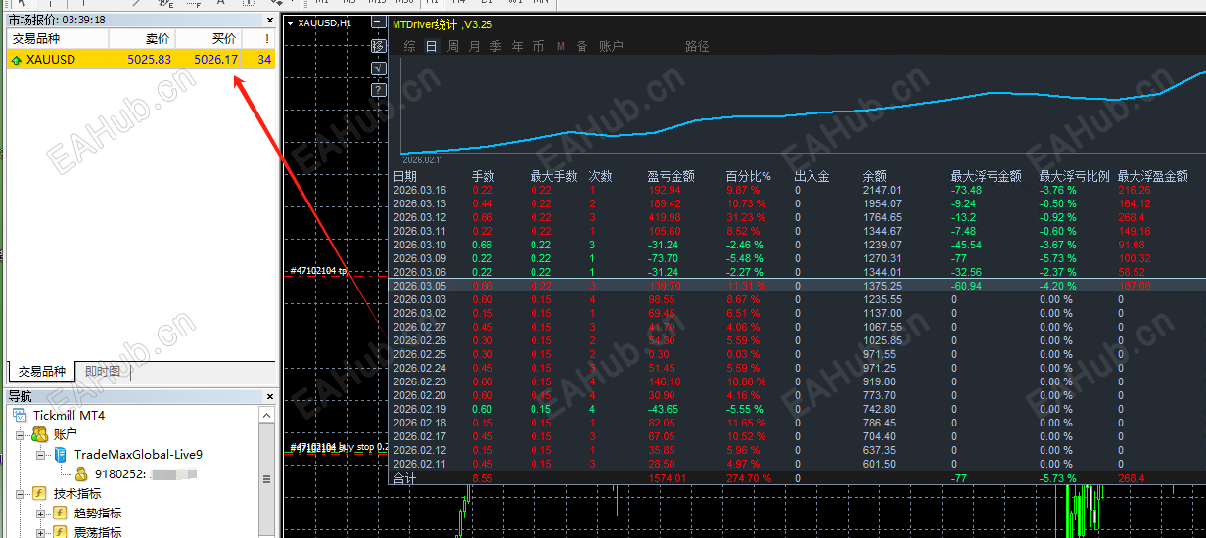Collapse the TradeMaxGlobal-Live9 tree node
Screen dimensions: 1206x538
tap(41, 455)
